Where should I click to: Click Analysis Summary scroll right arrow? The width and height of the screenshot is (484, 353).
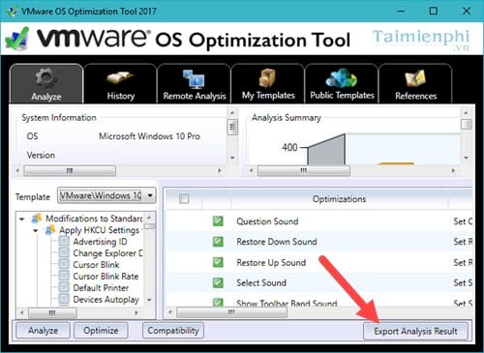453,170
